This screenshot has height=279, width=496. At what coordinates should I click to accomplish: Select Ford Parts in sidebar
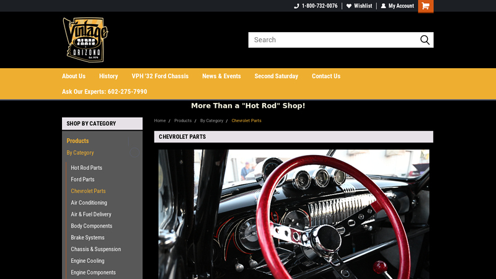coord(82,180)
